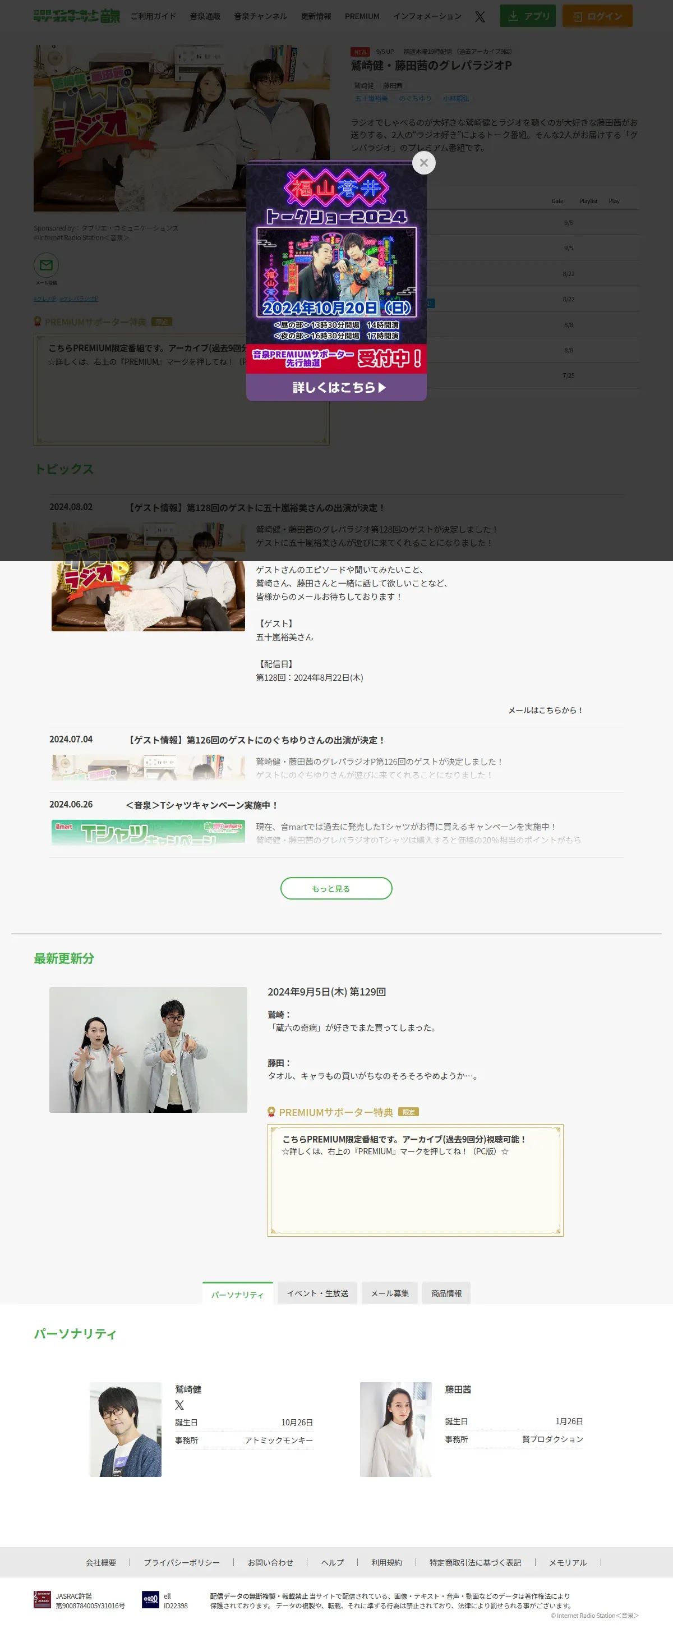The height and width of the screenshot is (1633, 673).
Task: Expand the Tシャツキャンペーン topic
Action: click(201, 805)
